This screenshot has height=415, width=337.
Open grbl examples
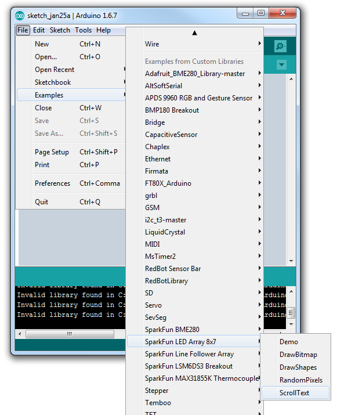click(195, 195)
